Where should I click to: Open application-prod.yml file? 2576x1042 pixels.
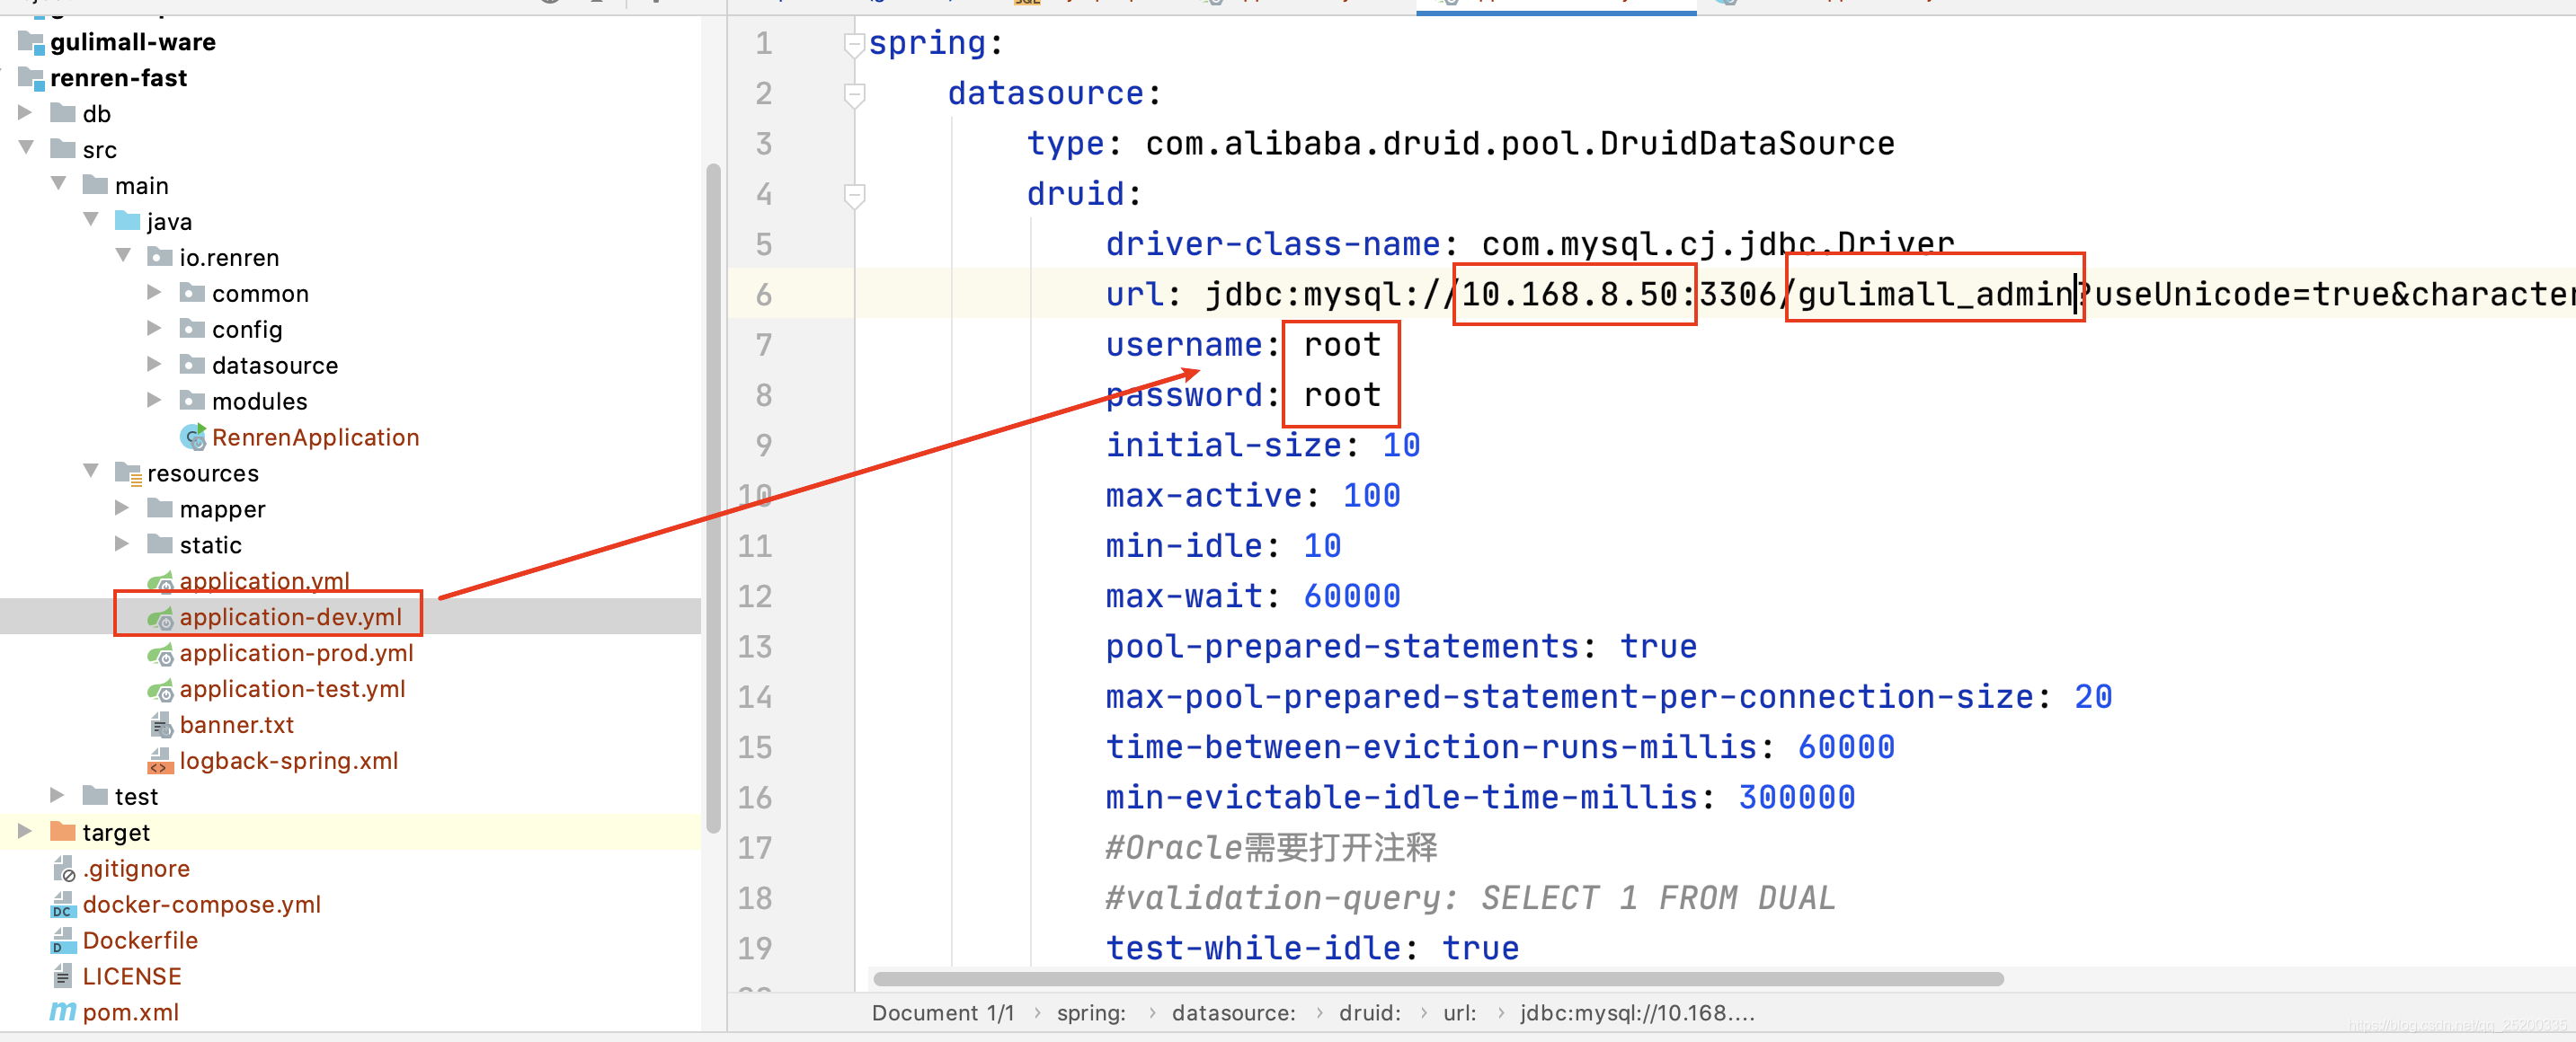[x=296, y=653]
